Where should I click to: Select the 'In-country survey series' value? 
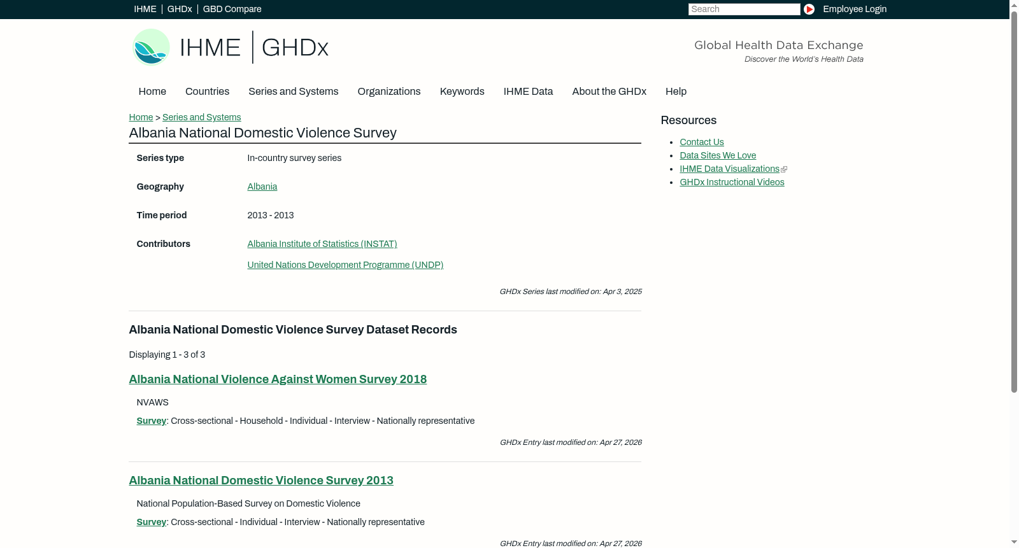[294, 158]
